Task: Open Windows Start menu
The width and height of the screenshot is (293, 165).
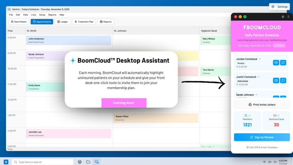Action: [x=6, y=162]
